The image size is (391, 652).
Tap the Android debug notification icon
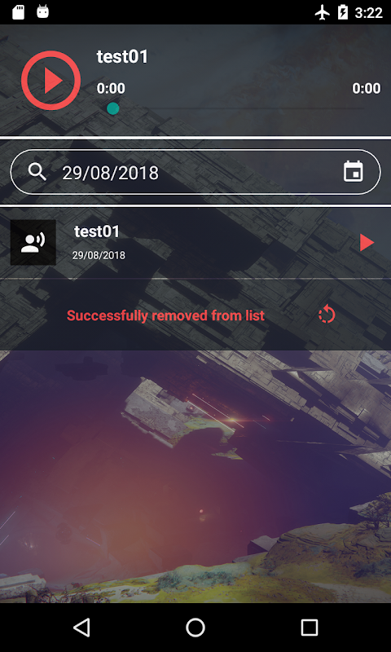pos(42,11)
